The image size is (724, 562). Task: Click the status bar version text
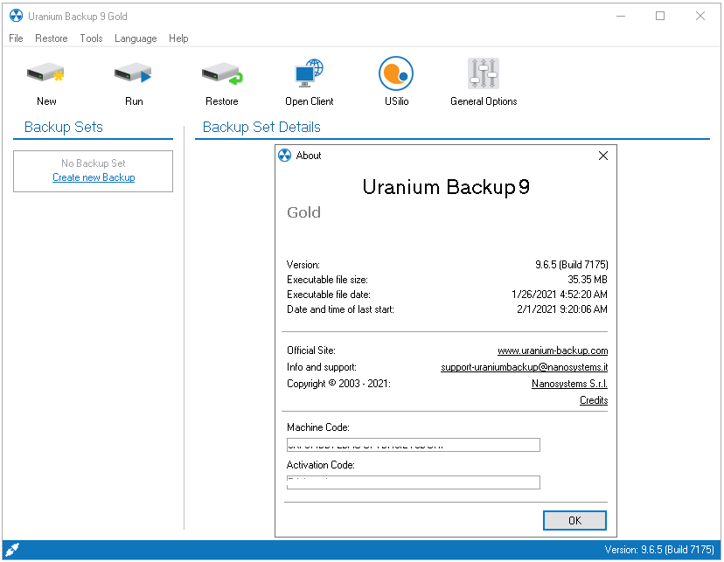tap(659, 550)
